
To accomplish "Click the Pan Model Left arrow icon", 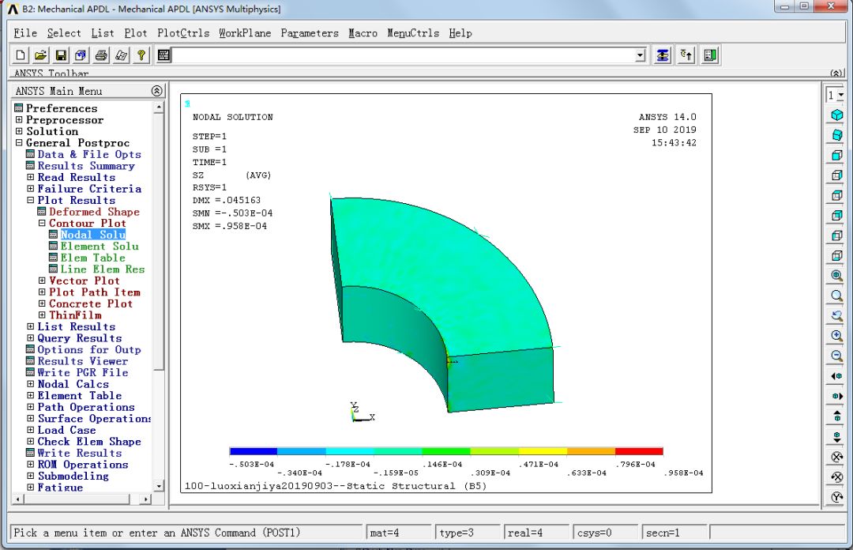I will [836, 376].
